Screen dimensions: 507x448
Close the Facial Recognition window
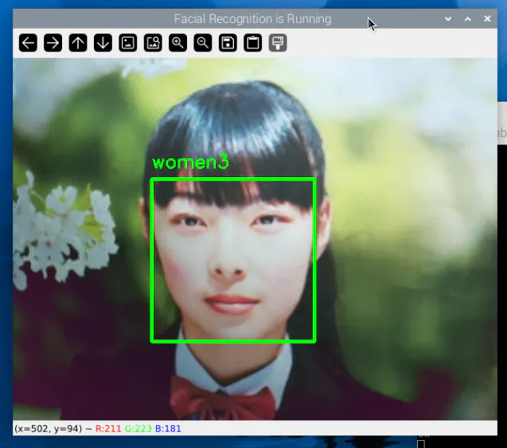coord(487,18)
